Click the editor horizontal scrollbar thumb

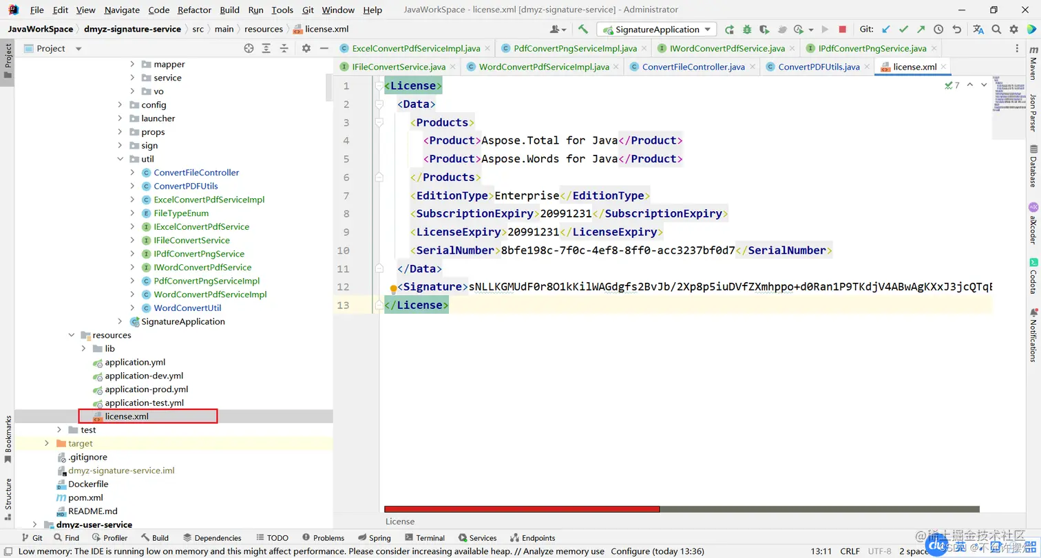(x=522, y=509)
